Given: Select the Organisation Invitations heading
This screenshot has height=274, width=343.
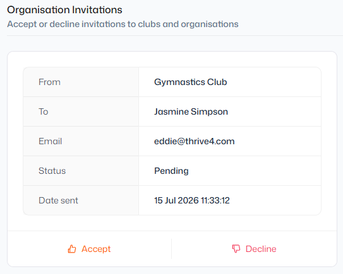Looking at the screenshot, I should click(x=64, y=10).
